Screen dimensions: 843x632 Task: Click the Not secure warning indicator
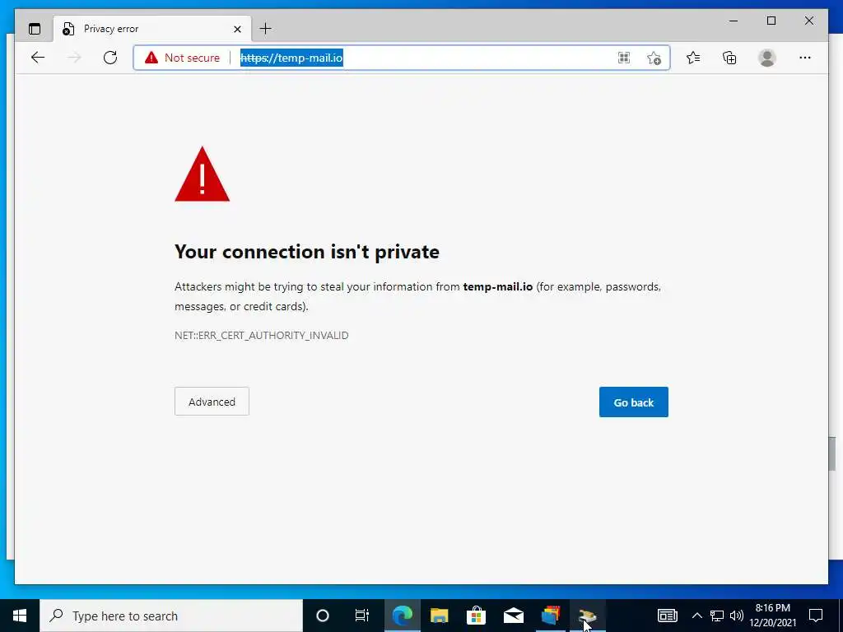point(182,58)
